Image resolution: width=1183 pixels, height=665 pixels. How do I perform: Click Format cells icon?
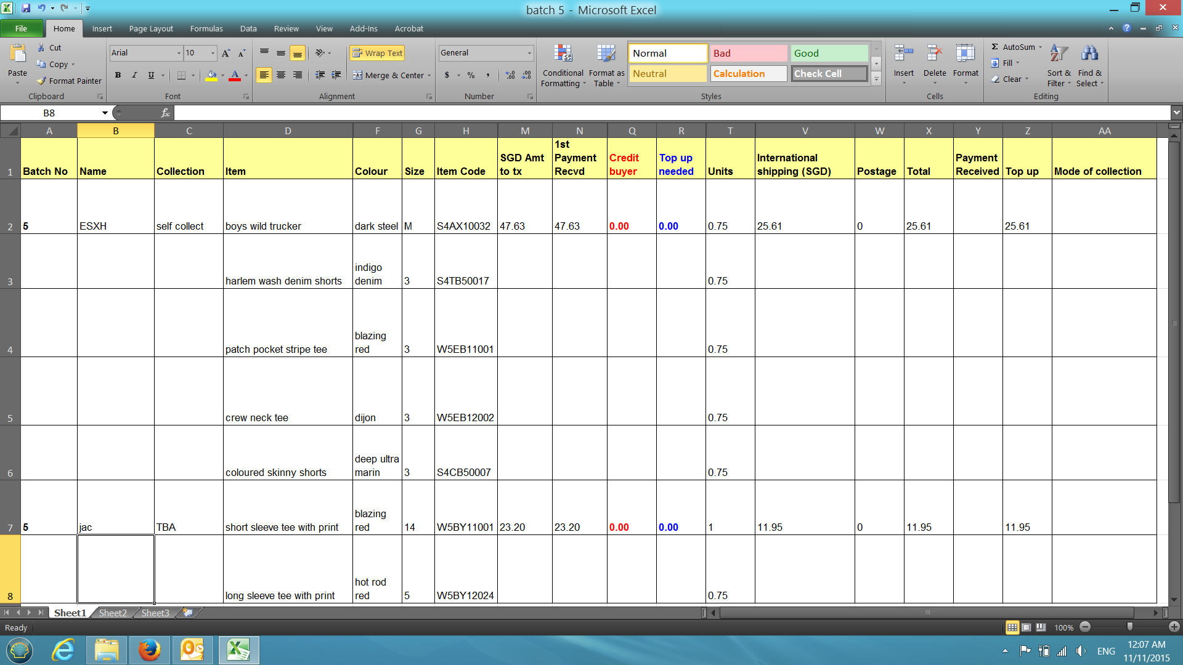pos(965,54)
